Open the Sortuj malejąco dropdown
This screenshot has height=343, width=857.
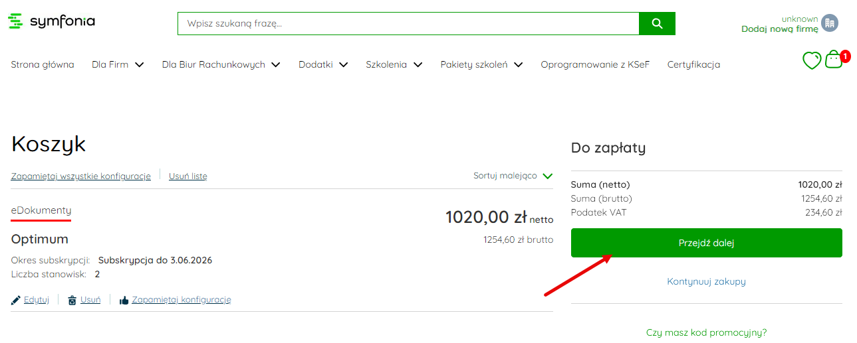click(x=513, y=176)
